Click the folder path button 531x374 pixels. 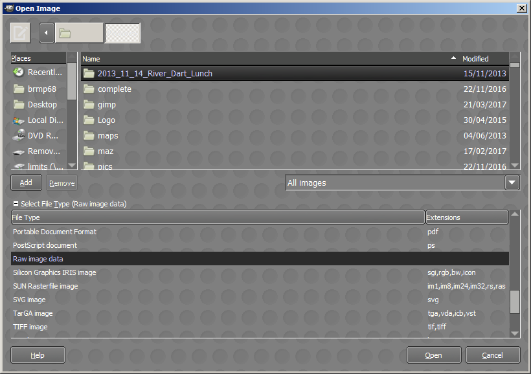tap(79, 33)
